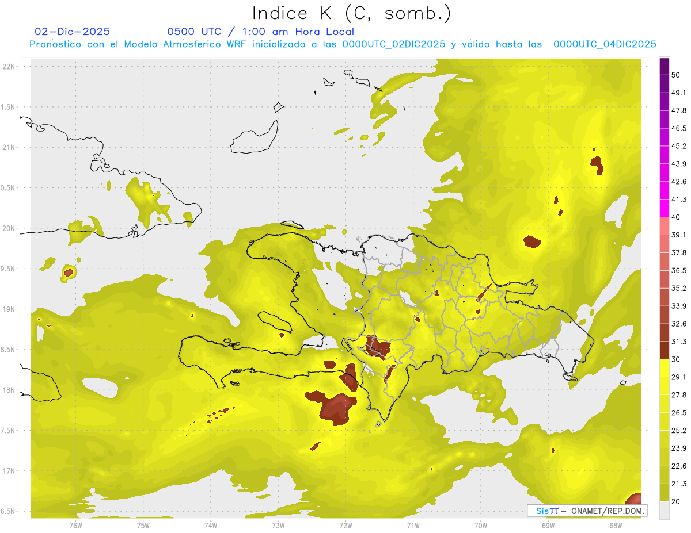Click the colorbar label '26.5'
Viewport: 691px width, 533px height.
[x=679, y=413]
